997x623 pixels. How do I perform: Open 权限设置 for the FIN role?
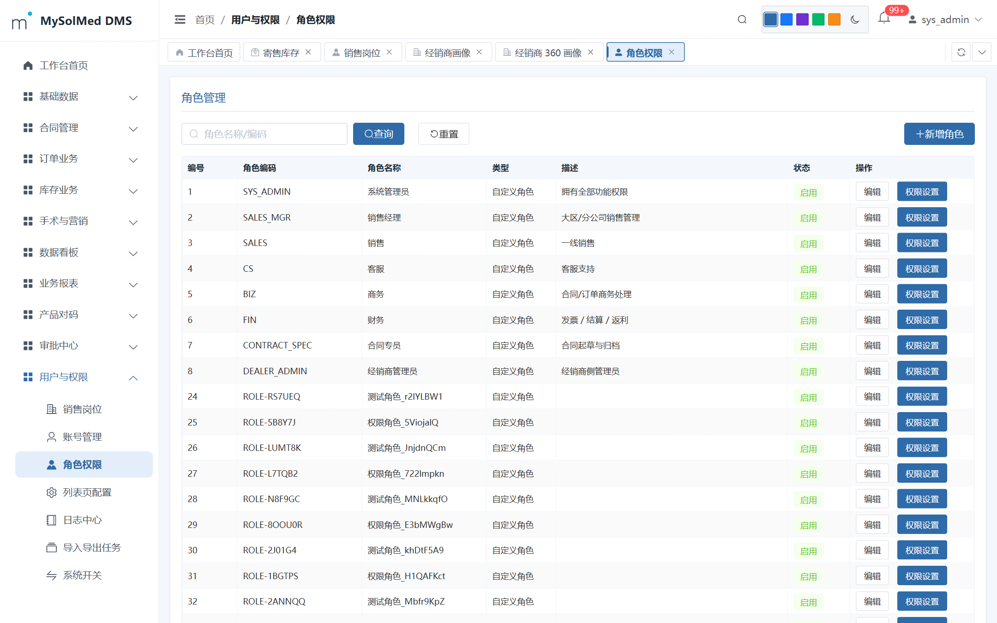pos(922,320)
